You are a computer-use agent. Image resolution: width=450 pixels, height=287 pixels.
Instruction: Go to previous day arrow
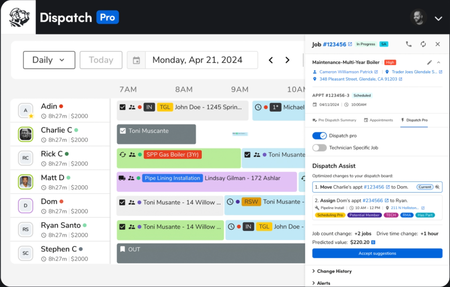(271, 60)
